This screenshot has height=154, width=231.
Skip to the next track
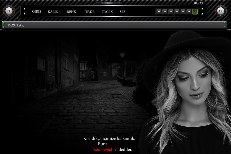pyautogui.click(x=171, y=12)
